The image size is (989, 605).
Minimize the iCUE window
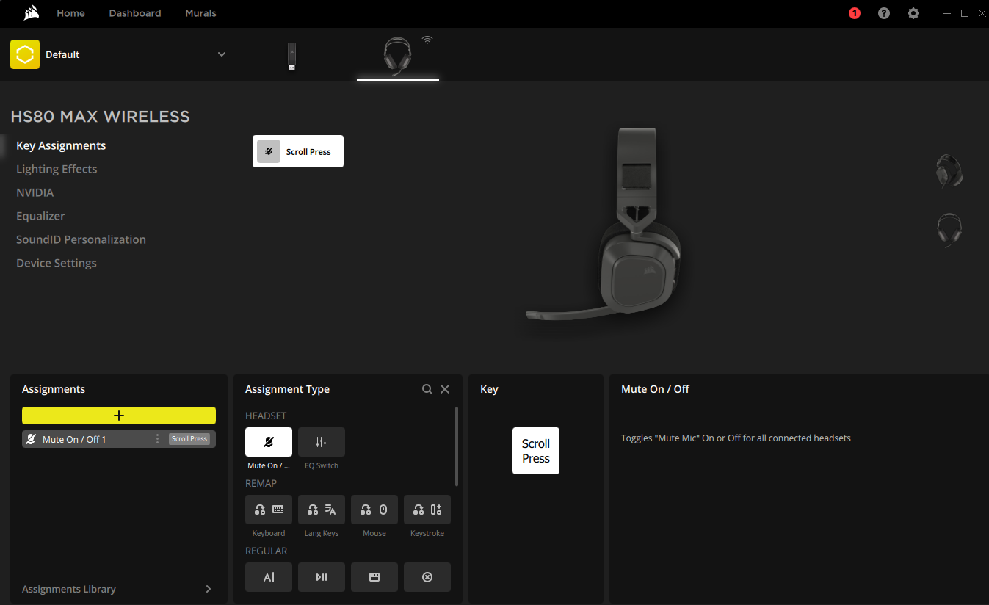click(947, 13)
